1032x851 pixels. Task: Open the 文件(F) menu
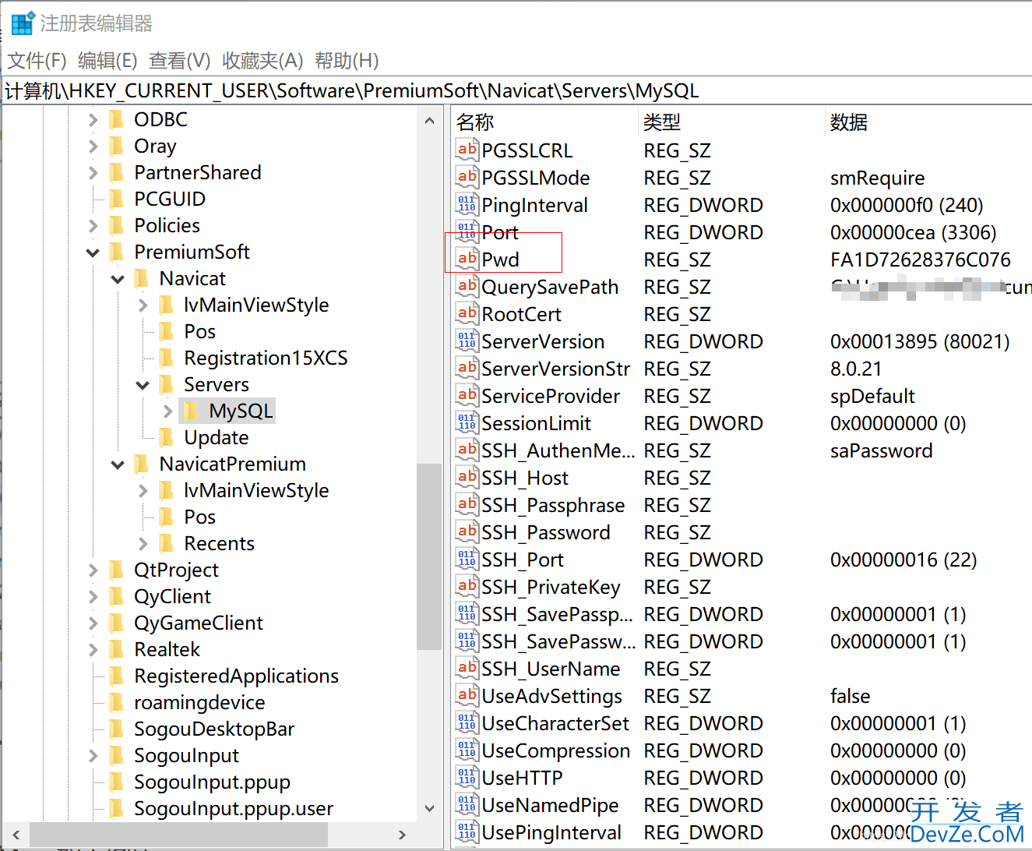click(x=37, y=60)
